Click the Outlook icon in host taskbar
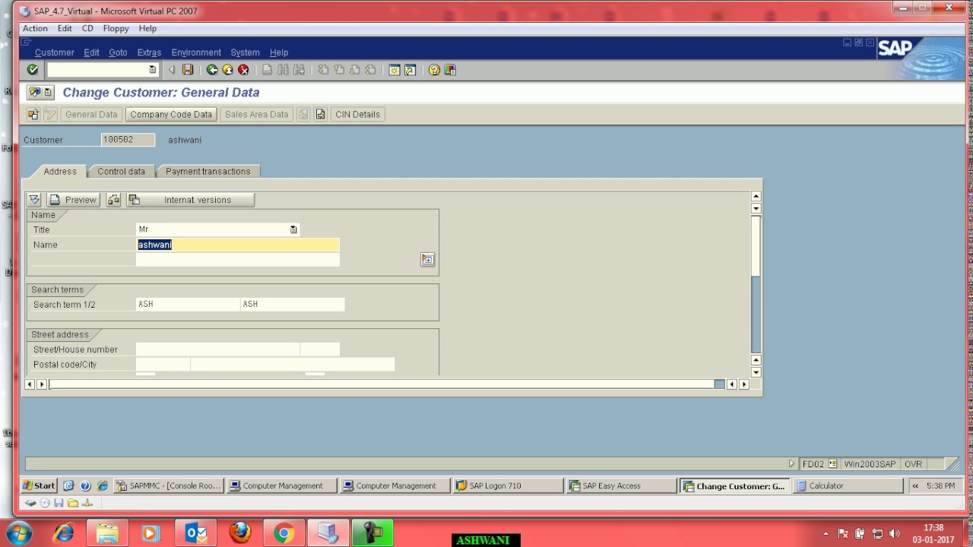The width and height of the screenshot is (973, 547). (196, 533)
